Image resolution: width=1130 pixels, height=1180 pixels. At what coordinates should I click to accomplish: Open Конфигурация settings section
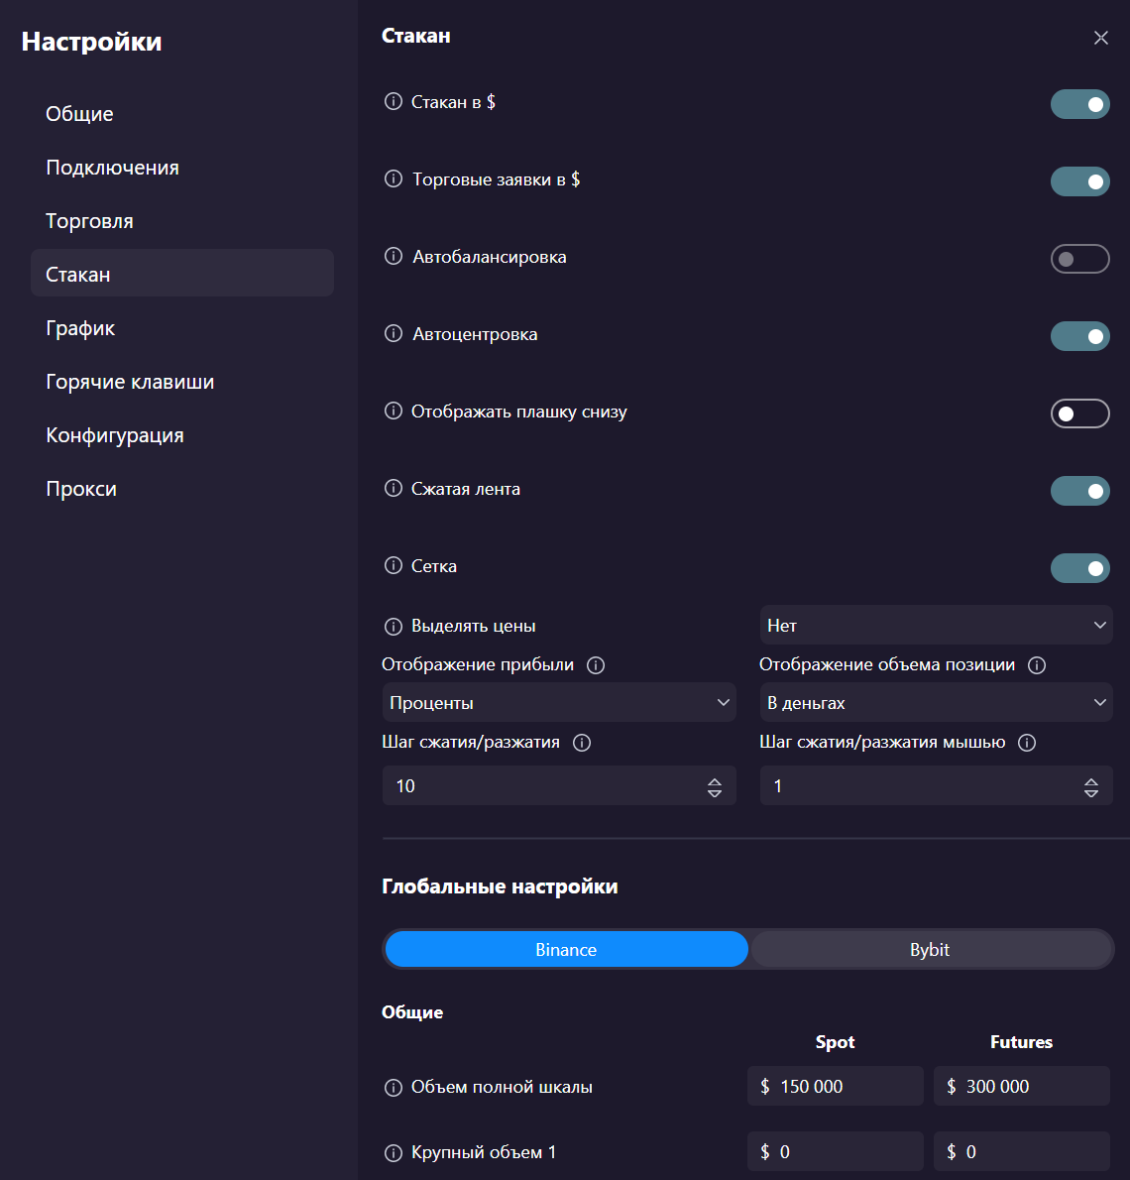[182, 435]
